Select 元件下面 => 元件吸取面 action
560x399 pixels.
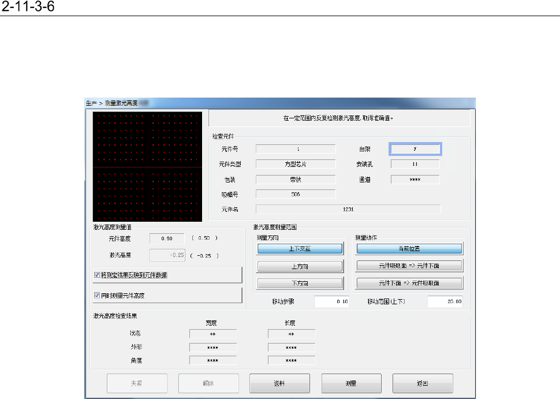pos(409,283)
